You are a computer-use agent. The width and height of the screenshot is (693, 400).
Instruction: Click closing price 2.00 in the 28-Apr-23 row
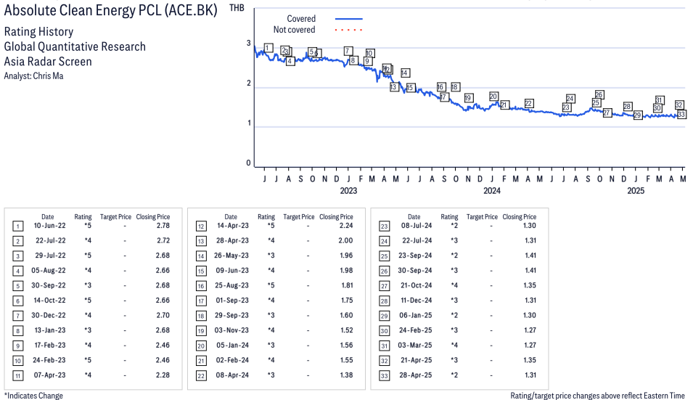point(345,240)
